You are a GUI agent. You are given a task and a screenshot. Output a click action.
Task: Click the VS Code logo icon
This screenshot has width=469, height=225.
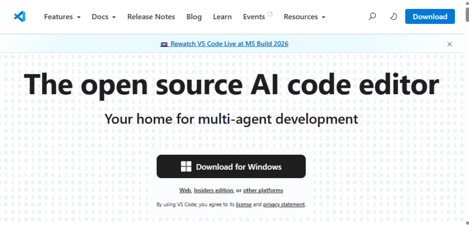pyautogui.click(x=20, y=17)
